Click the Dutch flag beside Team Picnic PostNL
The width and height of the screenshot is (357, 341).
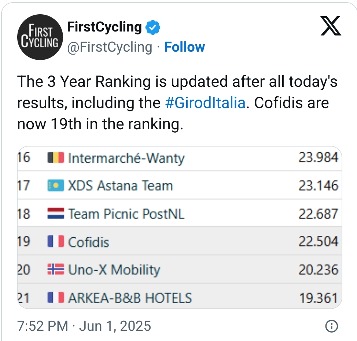tap(56, 214)
